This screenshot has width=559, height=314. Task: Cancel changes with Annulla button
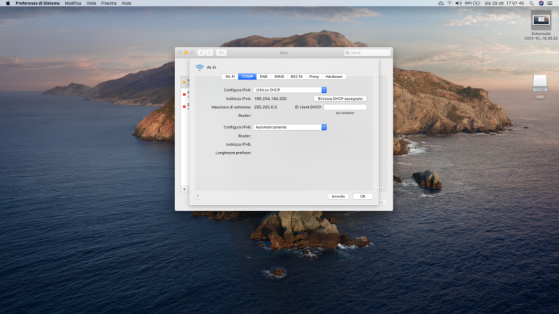click(x=338, y=197)
